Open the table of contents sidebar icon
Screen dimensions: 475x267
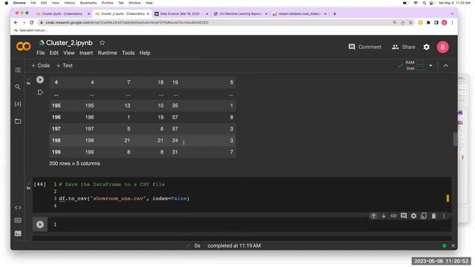(18, 70)
